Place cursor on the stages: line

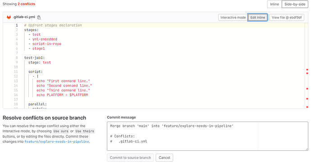[32, 30]
